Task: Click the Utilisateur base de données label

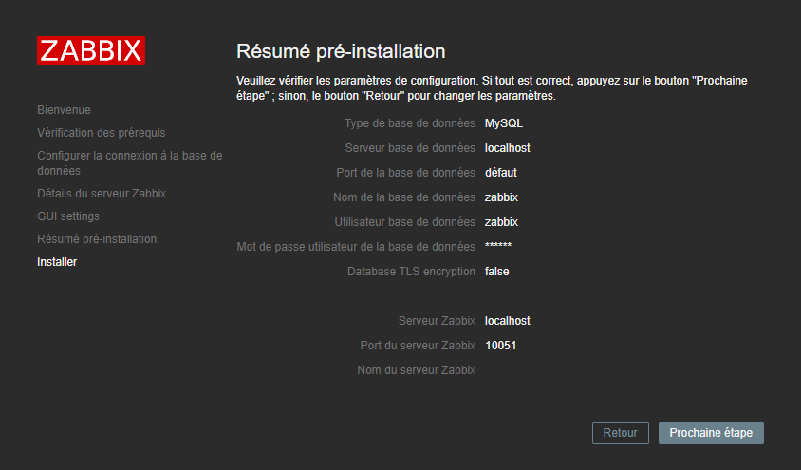Action: coord(404,222)
